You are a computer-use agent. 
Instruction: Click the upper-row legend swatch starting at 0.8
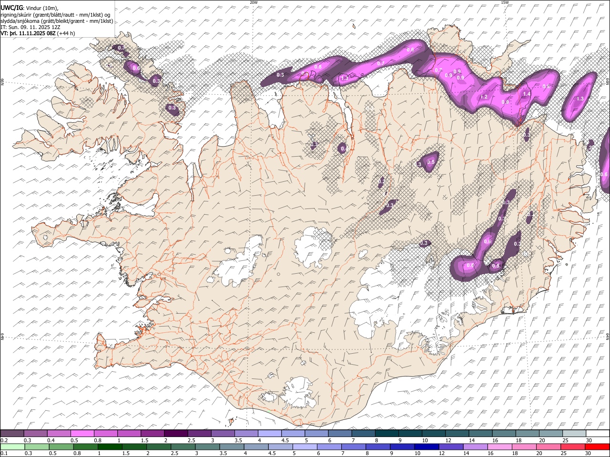click(106, 434)
